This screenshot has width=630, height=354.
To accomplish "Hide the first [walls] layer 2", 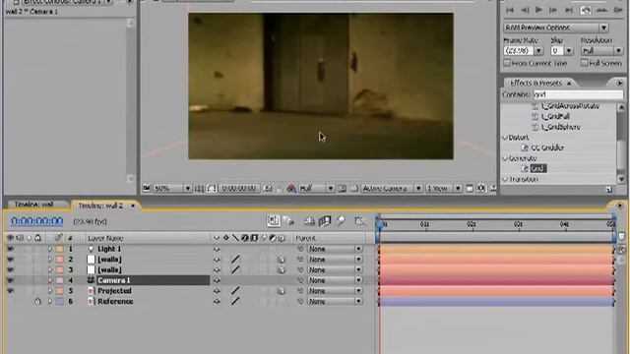I will point(10,260).
